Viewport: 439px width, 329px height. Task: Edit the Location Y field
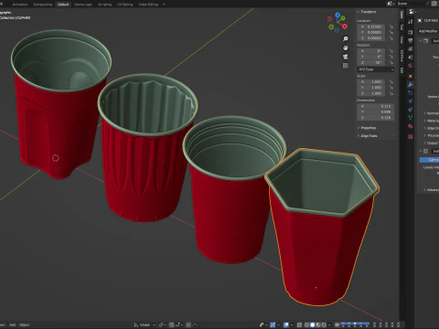(x=371, y=32)
